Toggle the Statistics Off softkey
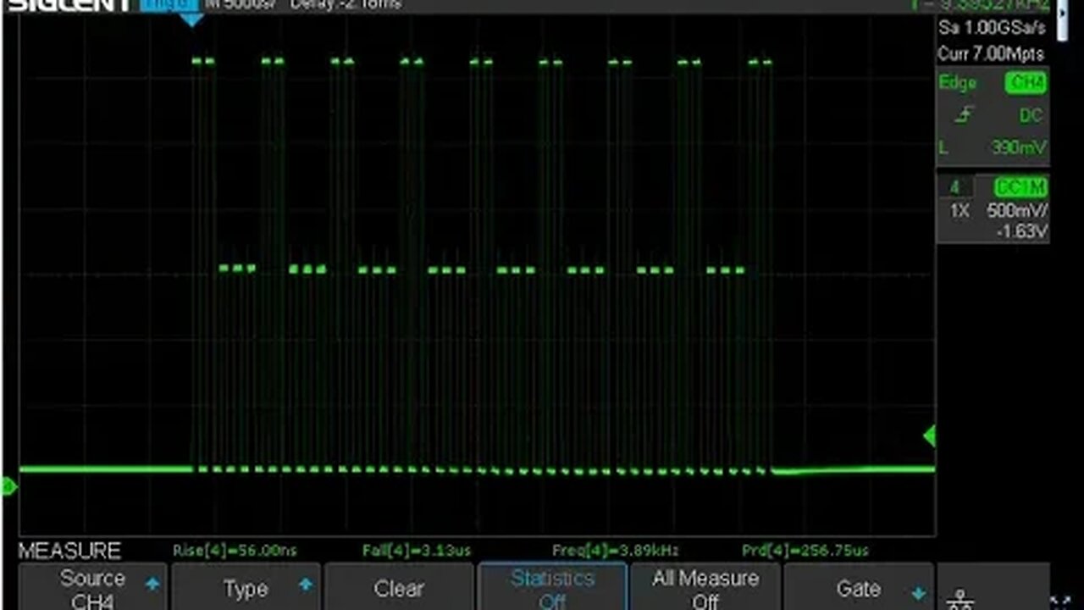 552,587
